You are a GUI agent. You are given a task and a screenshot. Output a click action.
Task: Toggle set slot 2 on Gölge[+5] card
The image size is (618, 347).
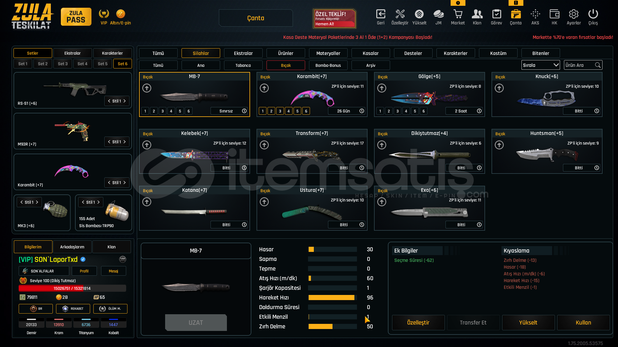coord(389,111)
